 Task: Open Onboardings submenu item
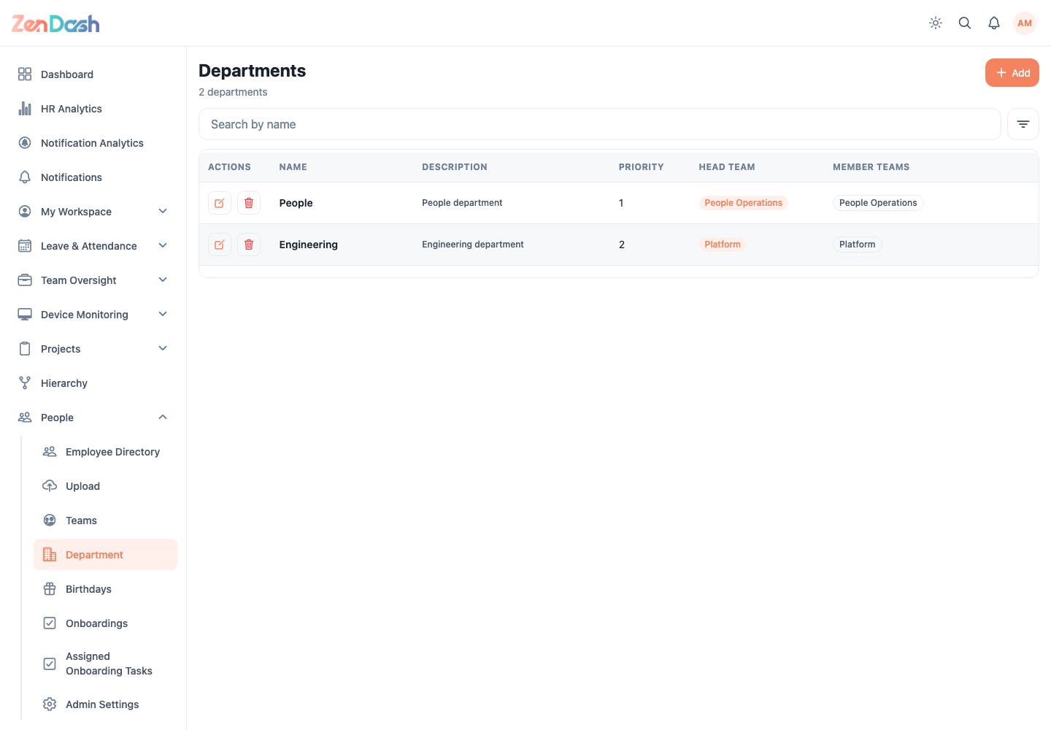105,623
